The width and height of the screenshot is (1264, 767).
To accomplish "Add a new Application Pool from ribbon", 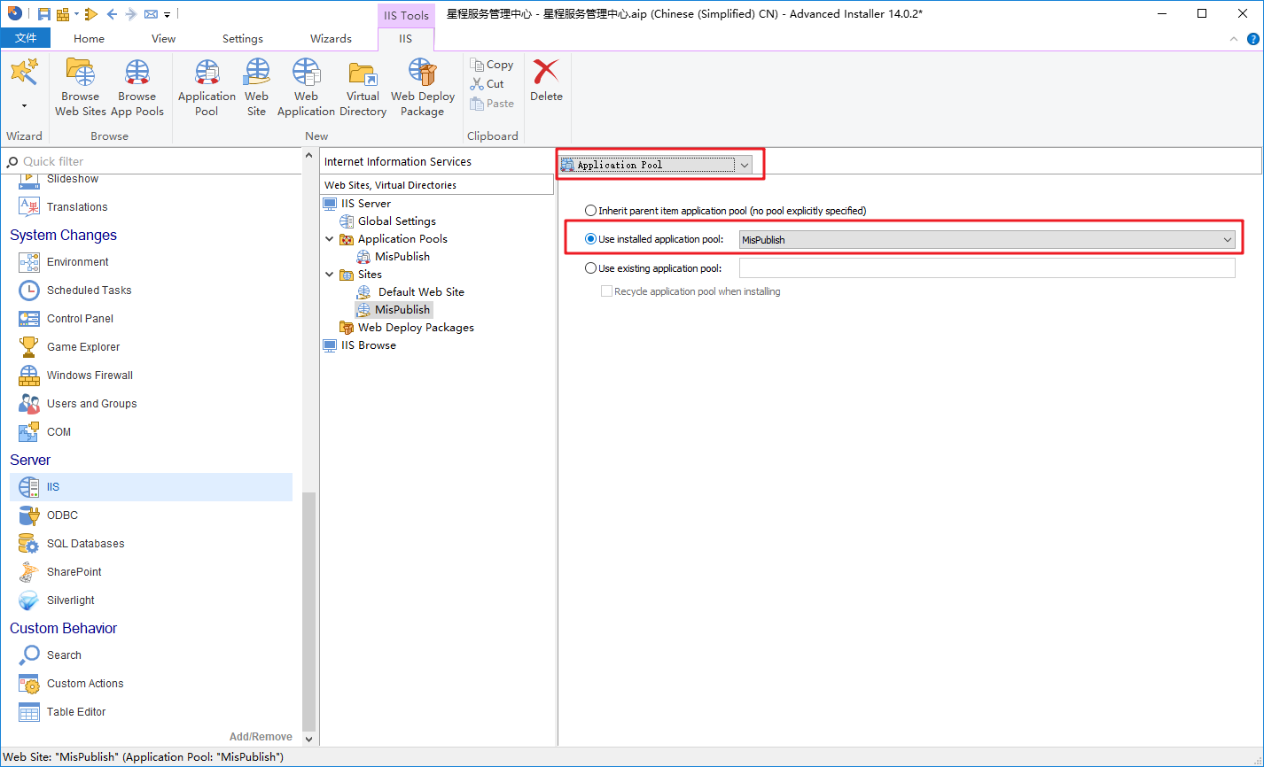I will tap(207, 88).
